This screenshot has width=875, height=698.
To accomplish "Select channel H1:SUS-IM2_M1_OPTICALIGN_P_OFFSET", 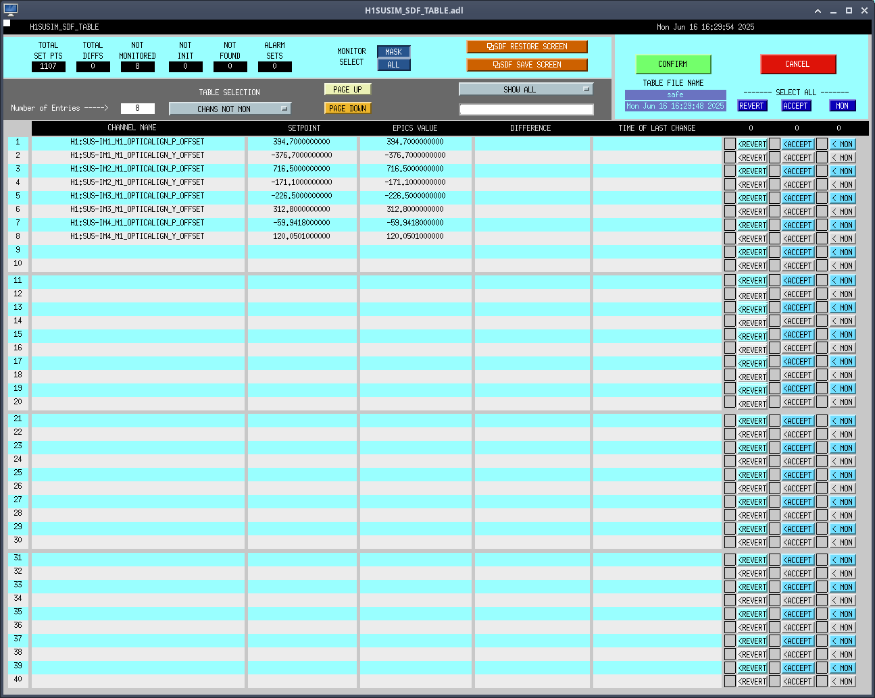I will pos(138,169).
